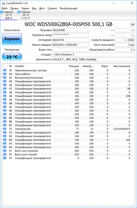Click the Атрибут column header
Viewport: 137px width, 208px height.
40,66
